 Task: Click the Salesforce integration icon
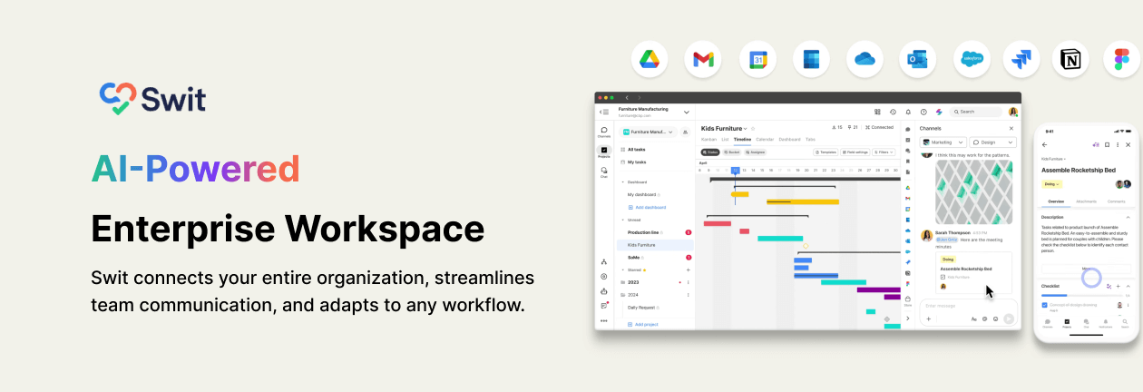pos(972,59)
